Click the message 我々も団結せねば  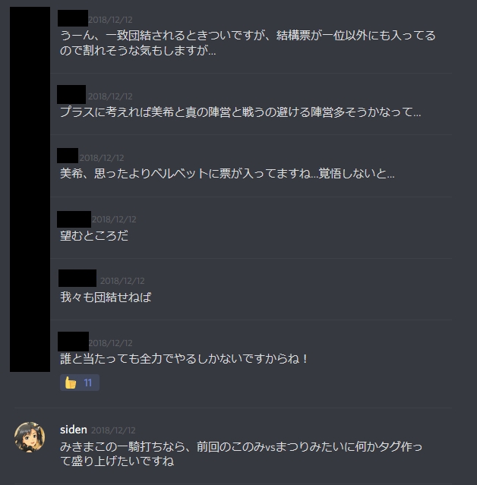click(106, 298)
